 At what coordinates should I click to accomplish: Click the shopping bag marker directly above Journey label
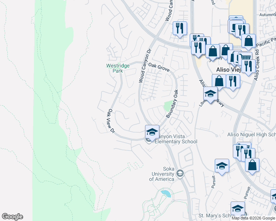coord(213,52)
